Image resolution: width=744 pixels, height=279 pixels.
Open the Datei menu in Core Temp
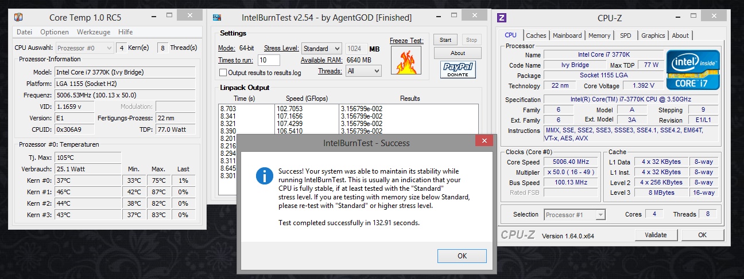point(25,32)
